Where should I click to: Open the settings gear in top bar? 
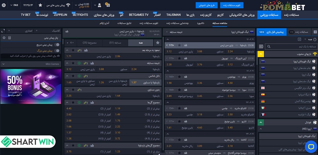tap(3, 5)
